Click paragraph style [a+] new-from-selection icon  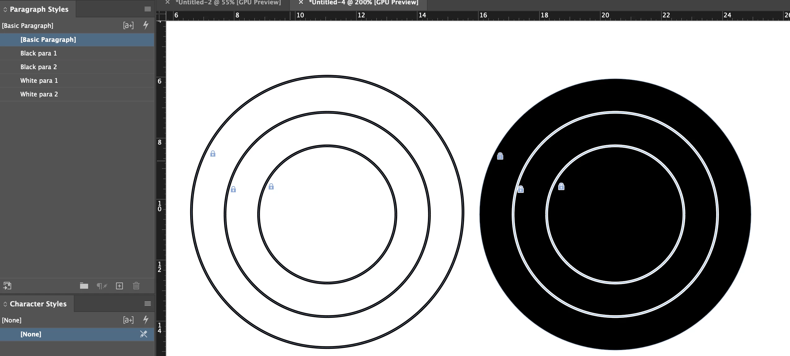tap(128, 25)
